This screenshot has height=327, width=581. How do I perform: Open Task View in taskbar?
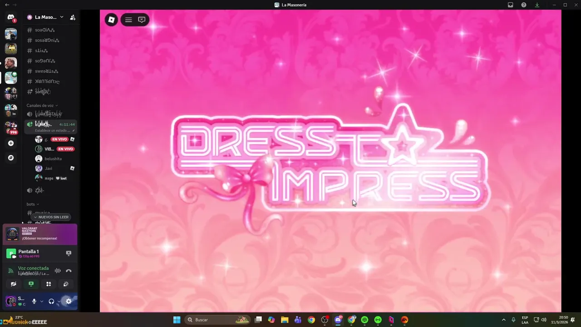(x=258, y=320)
